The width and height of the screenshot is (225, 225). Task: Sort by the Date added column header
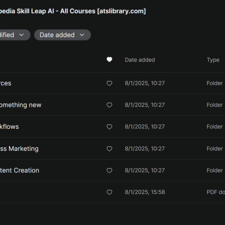pos(140,60)
